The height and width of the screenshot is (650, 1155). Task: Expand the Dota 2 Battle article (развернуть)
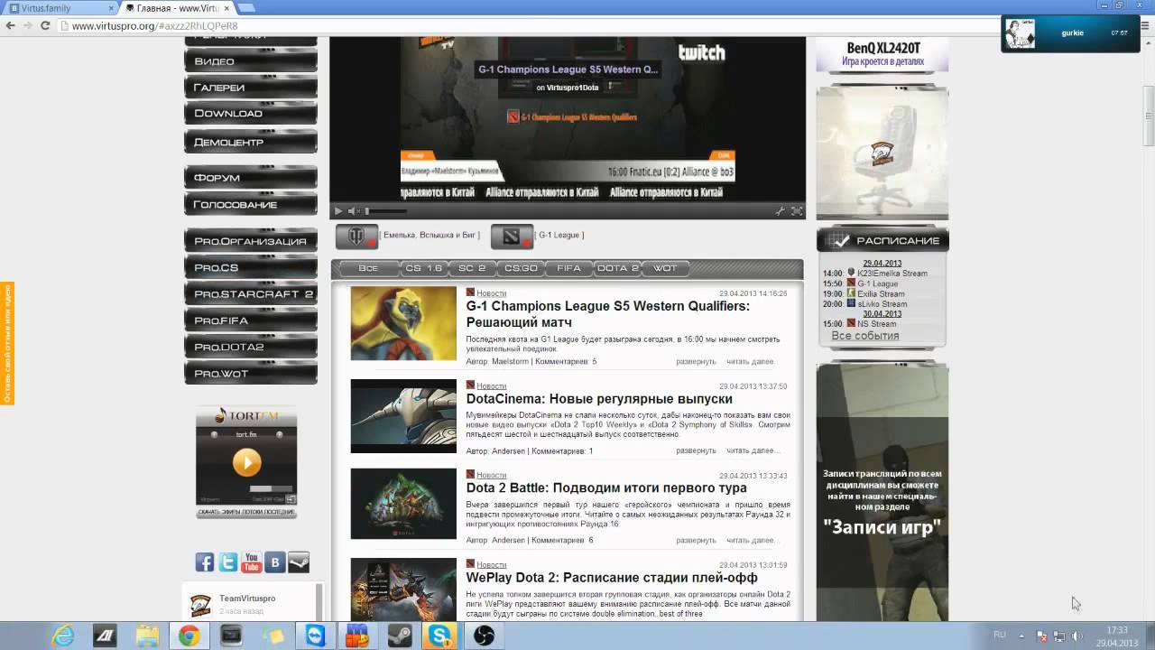[x=696, y=540]
